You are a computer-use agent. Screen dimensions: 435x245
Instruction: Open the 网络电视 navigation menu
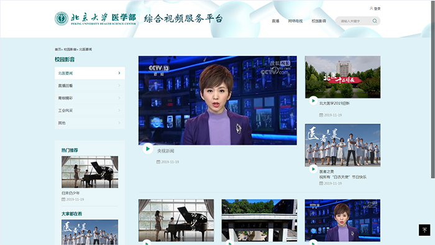coord(295,21)
